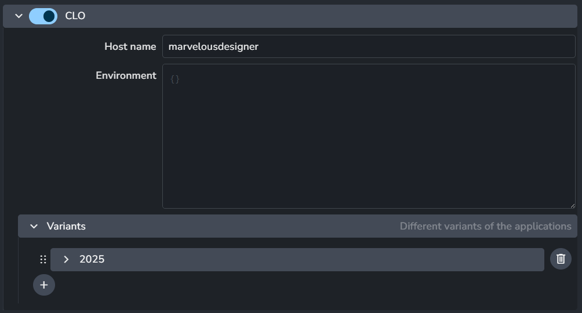Click 'Different variants of the applications' description
This screenshot has width=582, height=313.
click(486, 226)
